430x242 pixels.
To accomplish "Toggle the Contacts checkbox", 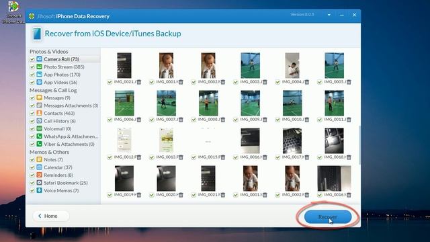I will 32,113.
